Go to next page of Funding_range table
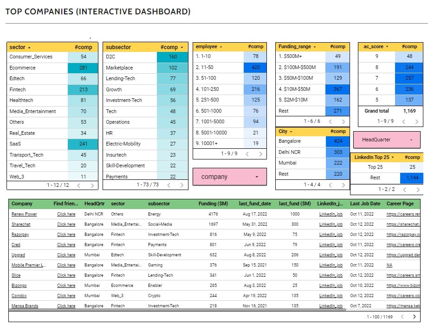This screenshot has height=324, width=428. tap(344, 121)
